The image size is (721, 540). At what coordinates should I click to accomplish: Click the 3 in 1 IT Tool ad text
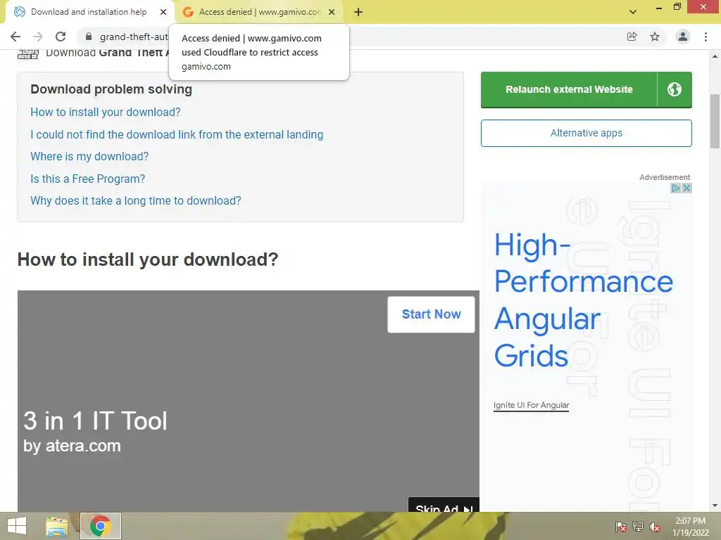point(95,421)
